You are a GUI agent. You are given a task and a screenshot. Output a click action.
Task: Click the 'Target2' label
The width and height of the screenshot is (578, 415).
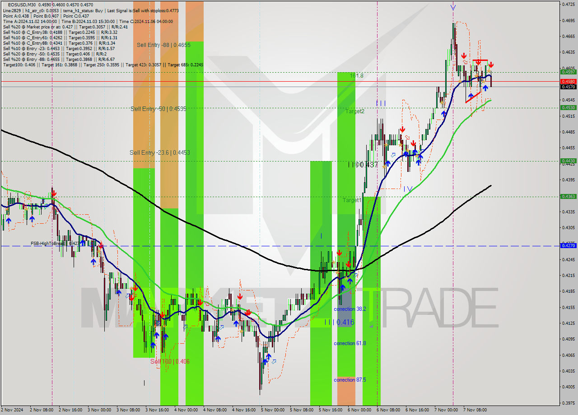(355, 111)
